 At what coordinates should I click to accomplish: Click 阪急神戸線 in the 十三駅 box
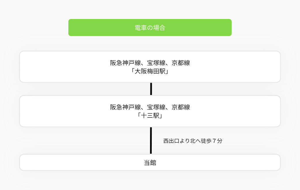tap(125, 107)
